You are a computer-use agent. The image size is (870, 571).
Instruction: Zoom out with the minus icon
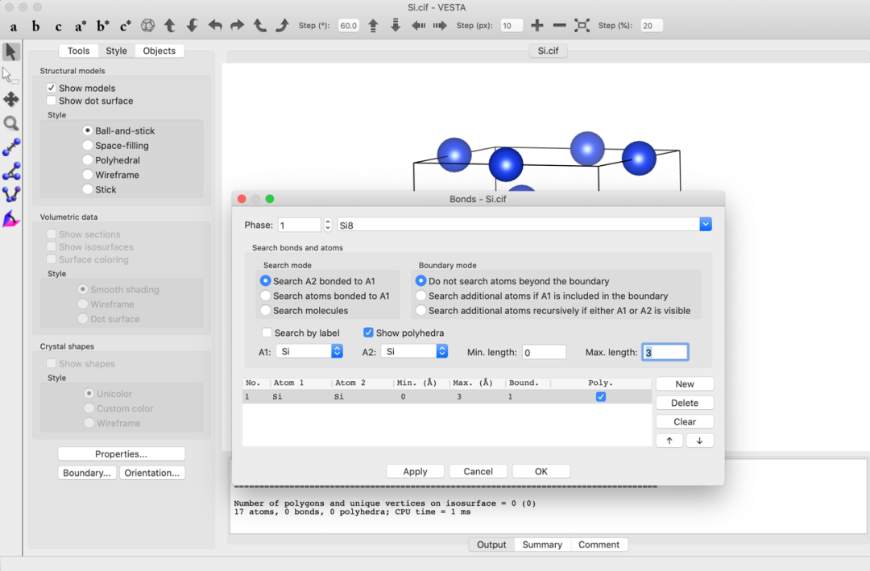(x=559, y=26)
